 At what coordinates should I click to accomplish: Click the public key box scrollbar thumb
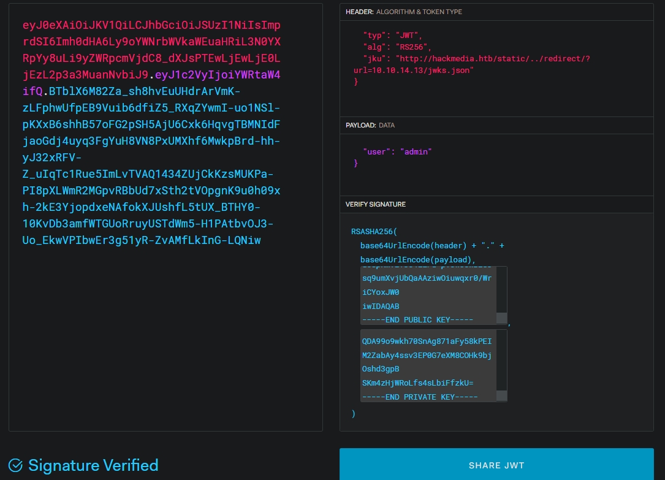coord(501,318)
